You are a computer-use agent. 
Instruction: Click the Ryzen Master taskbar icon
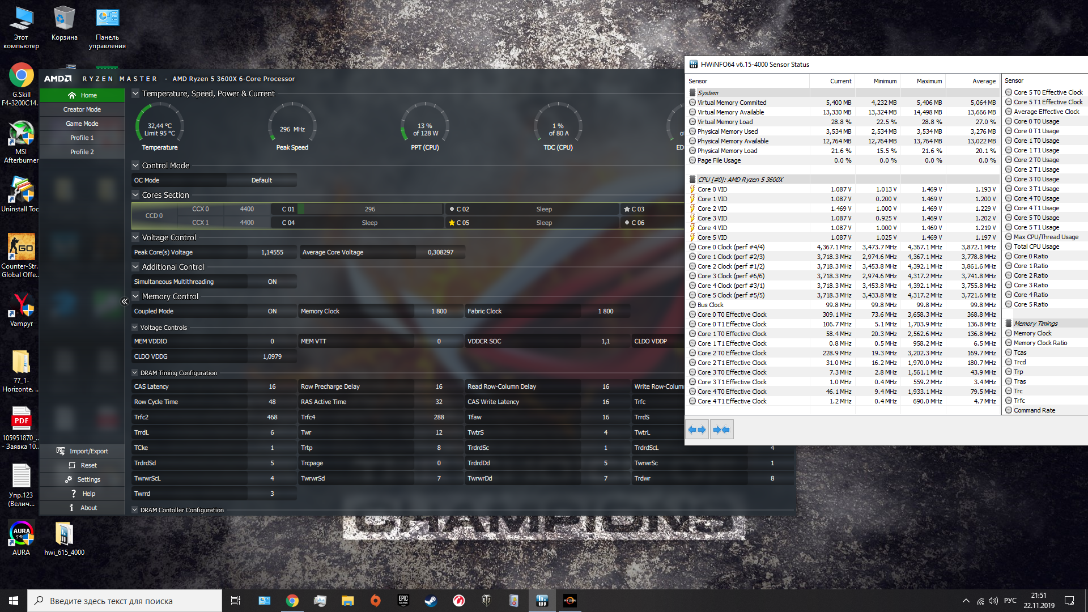[x=569, y=601]
